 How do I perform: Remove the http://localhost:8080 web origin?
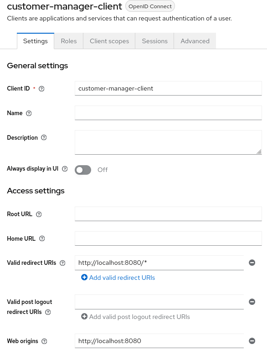[x=252, y=341]
